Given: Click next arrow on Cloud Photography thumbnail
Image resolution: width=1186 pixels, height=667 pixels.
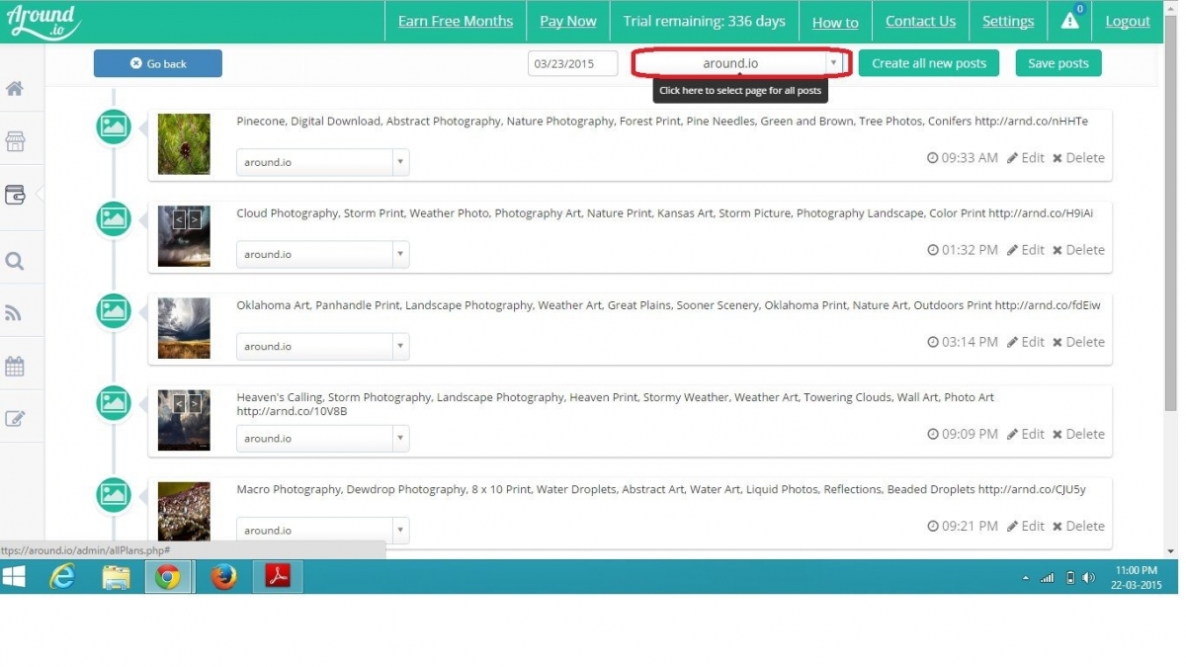Looking at the screenshot, I should 195,219.
